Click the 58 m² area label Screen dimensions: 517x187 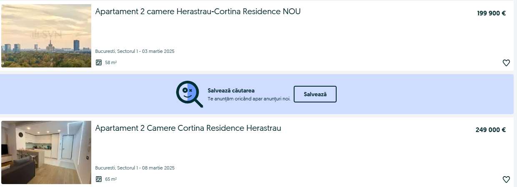(111, 63)
